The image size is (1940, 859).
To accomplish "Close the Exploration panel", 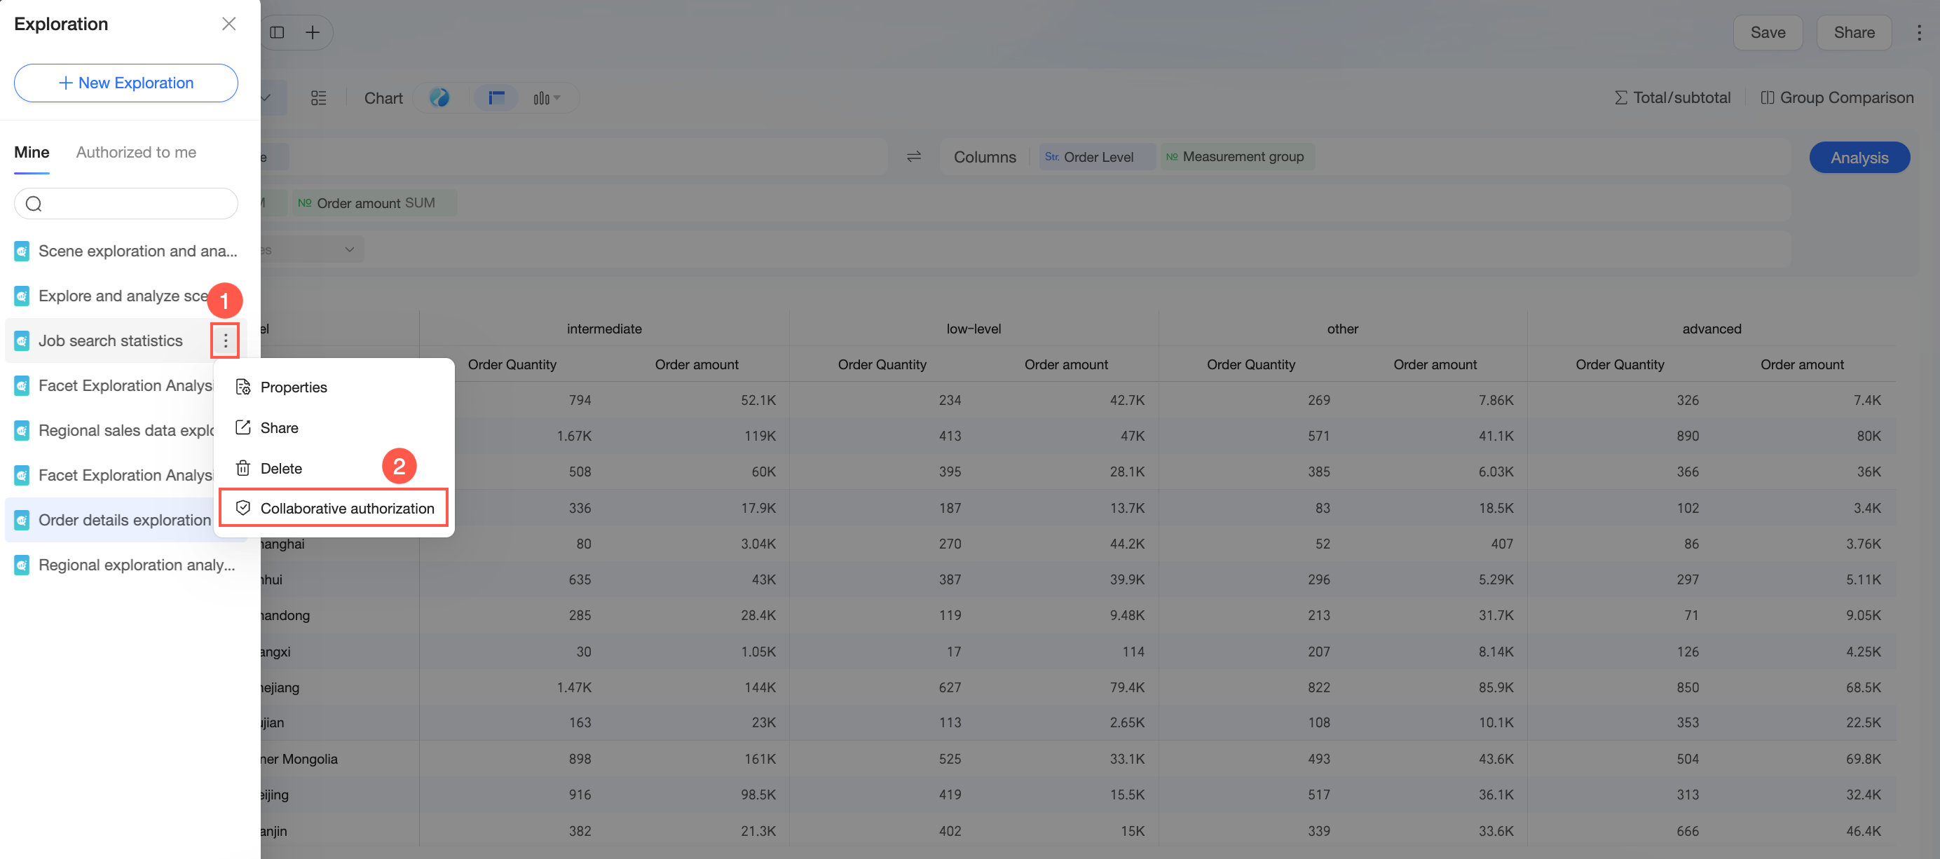I will tap(229, 24).
